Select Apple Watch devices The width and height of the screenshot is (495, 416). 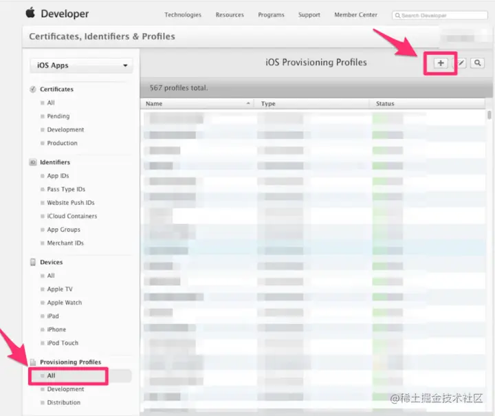click(65, 303)
